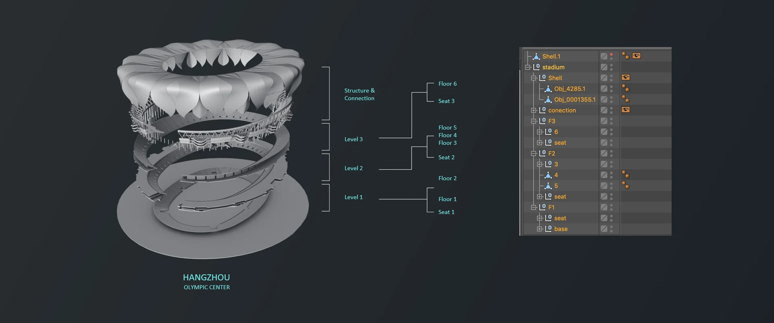Toggle visibility dots for stadium
This screenshot has height=323, width=774.
point(612,67)
